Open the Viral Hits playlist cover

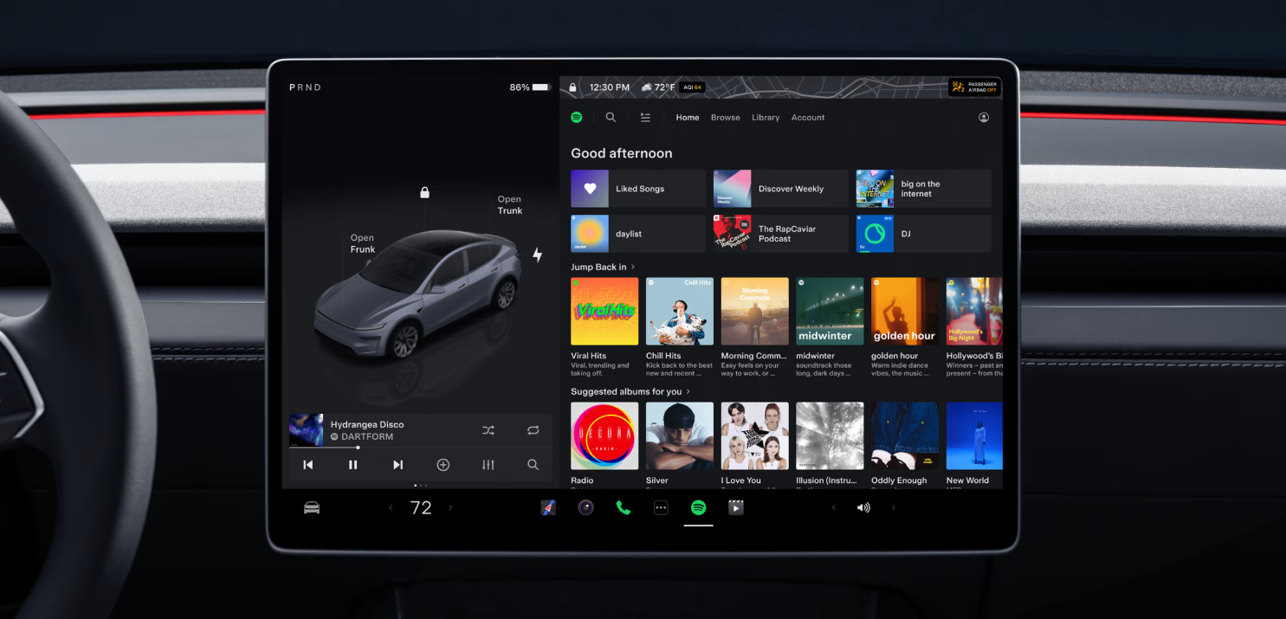[604, 311]
